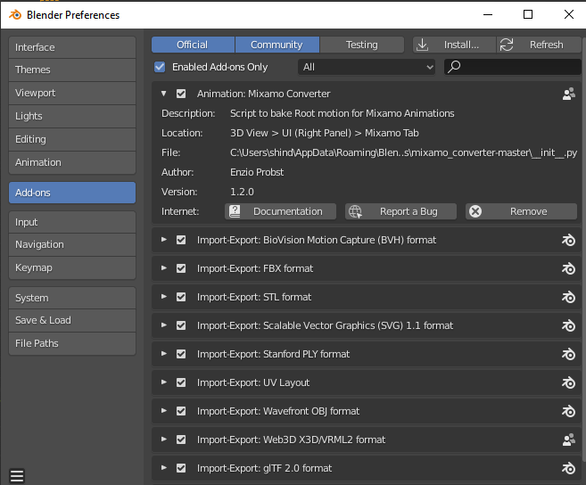Toggle the Community add-ons filter
Screen dimensions: 586x485
coord(276,45)
